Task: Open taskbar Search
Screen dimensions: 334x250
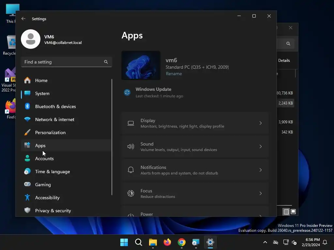Action: (138, 242)
